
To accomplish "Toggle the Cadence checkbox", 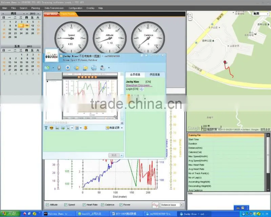I will pos(103,205).
